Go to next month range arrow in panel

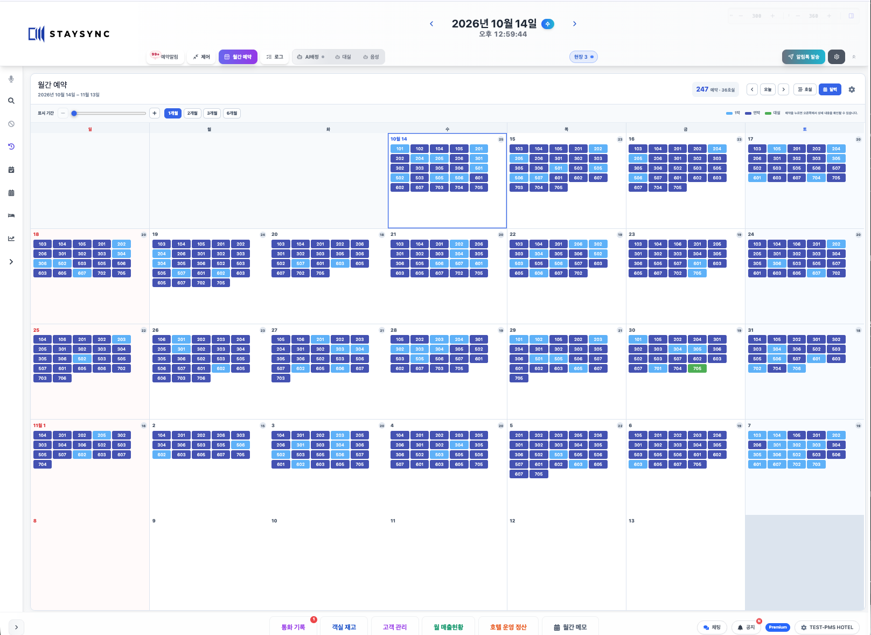(x=784, y=89)
